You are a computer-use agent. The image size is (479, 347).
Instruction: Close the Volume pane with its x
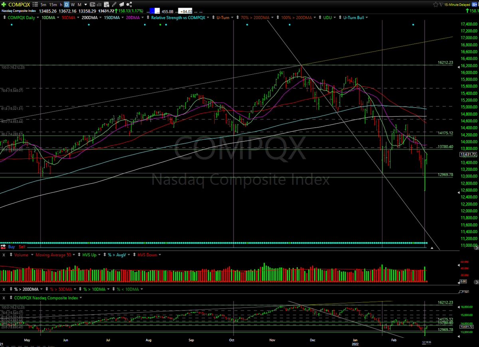click(x=4, y=255)
